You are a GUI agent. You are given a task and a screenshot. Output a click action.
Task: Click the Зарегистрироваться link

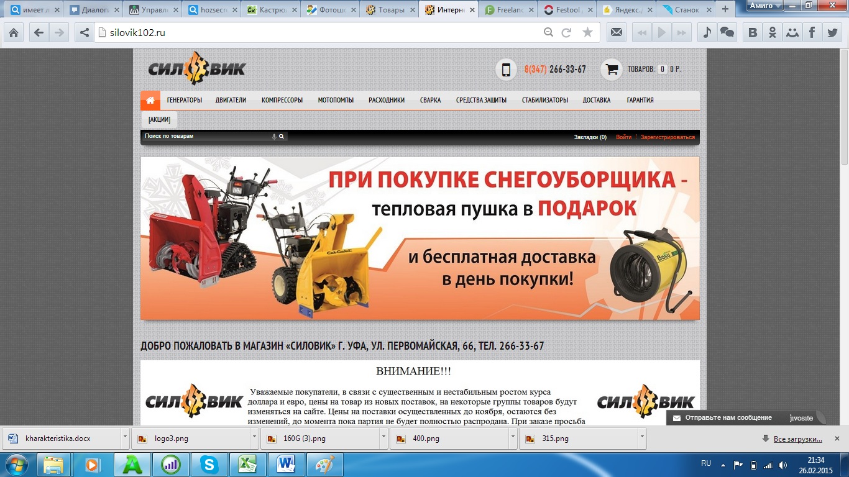click(x=668, y=137)
